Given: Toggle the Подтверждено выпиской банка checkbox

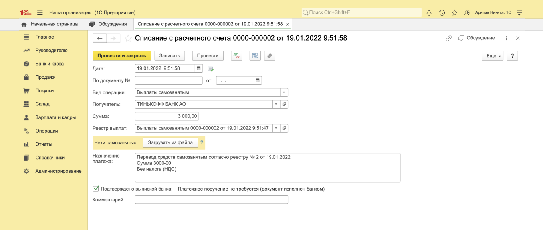Looking at the screenshot, I should tap(96, 189).
